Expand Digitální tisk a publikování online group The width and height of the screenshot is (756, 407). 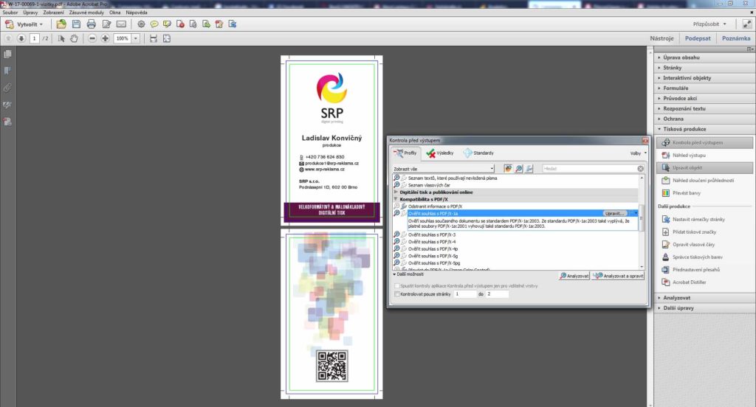tap(396, 192)
